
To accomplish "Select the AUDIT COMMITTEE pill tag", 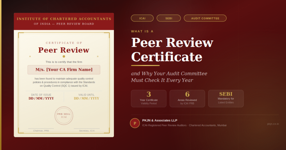I will (x=205, y=18).
